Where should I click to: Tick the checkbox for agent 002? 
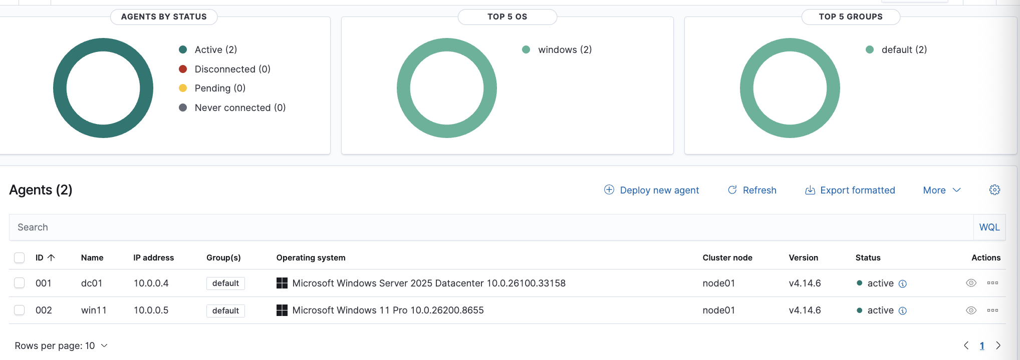tap(20, 310)
